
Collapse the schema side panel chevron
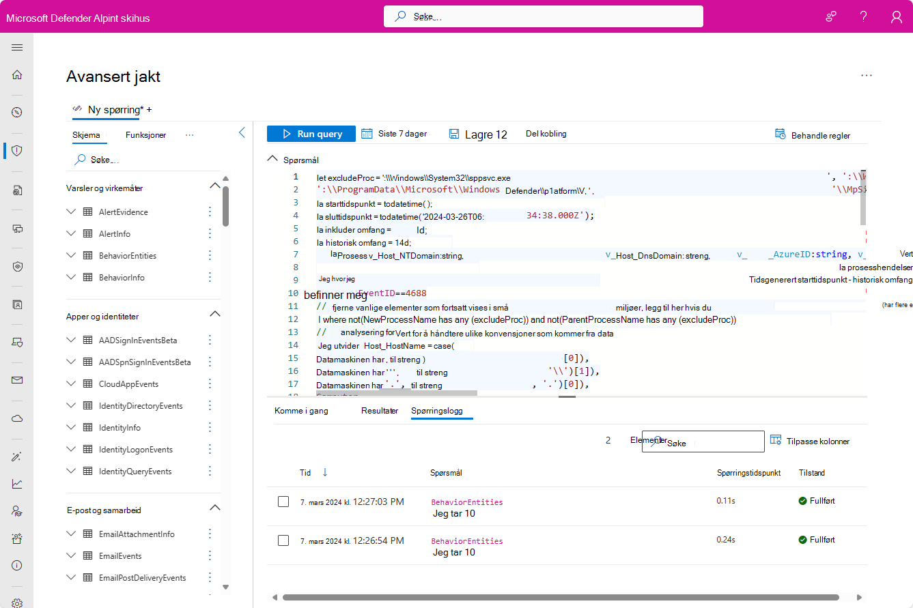[x=241, y=133]
